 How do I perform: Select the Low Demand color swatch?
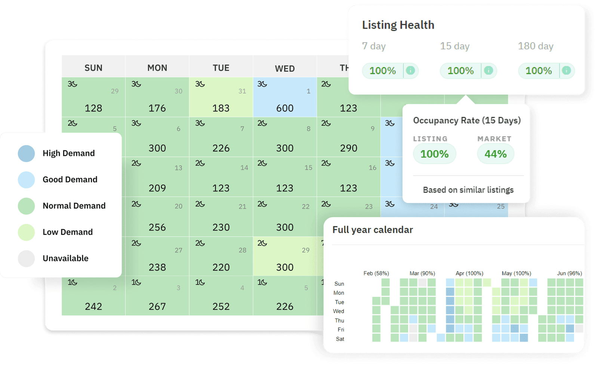(26, 232)
